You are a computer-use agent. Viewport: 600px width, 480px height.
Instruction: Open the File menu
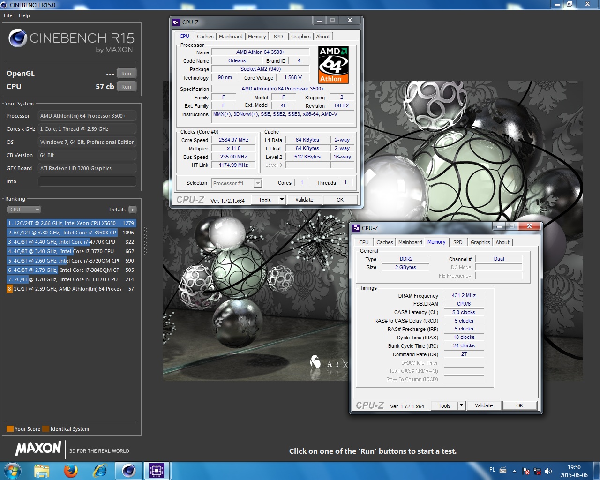8,15
